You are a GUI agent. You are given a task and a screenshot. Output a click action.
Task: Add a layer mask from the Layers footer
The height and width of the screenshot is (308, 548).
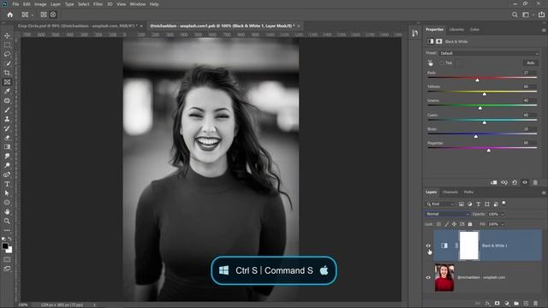tap(497, 304)
